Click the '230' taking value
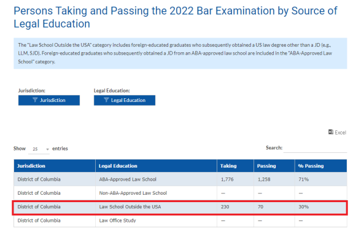Viewport: 356px width, 234px height. (225, 207)
